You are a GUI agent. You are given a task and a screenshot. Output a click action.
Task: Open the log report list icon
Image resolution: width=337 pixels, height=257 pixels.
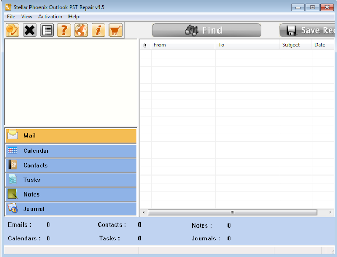pos(47,30)
